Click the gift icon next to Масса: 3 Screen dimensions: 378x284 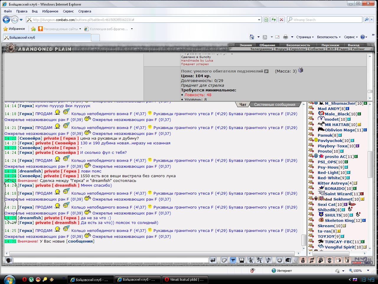[x=301, y=70]
